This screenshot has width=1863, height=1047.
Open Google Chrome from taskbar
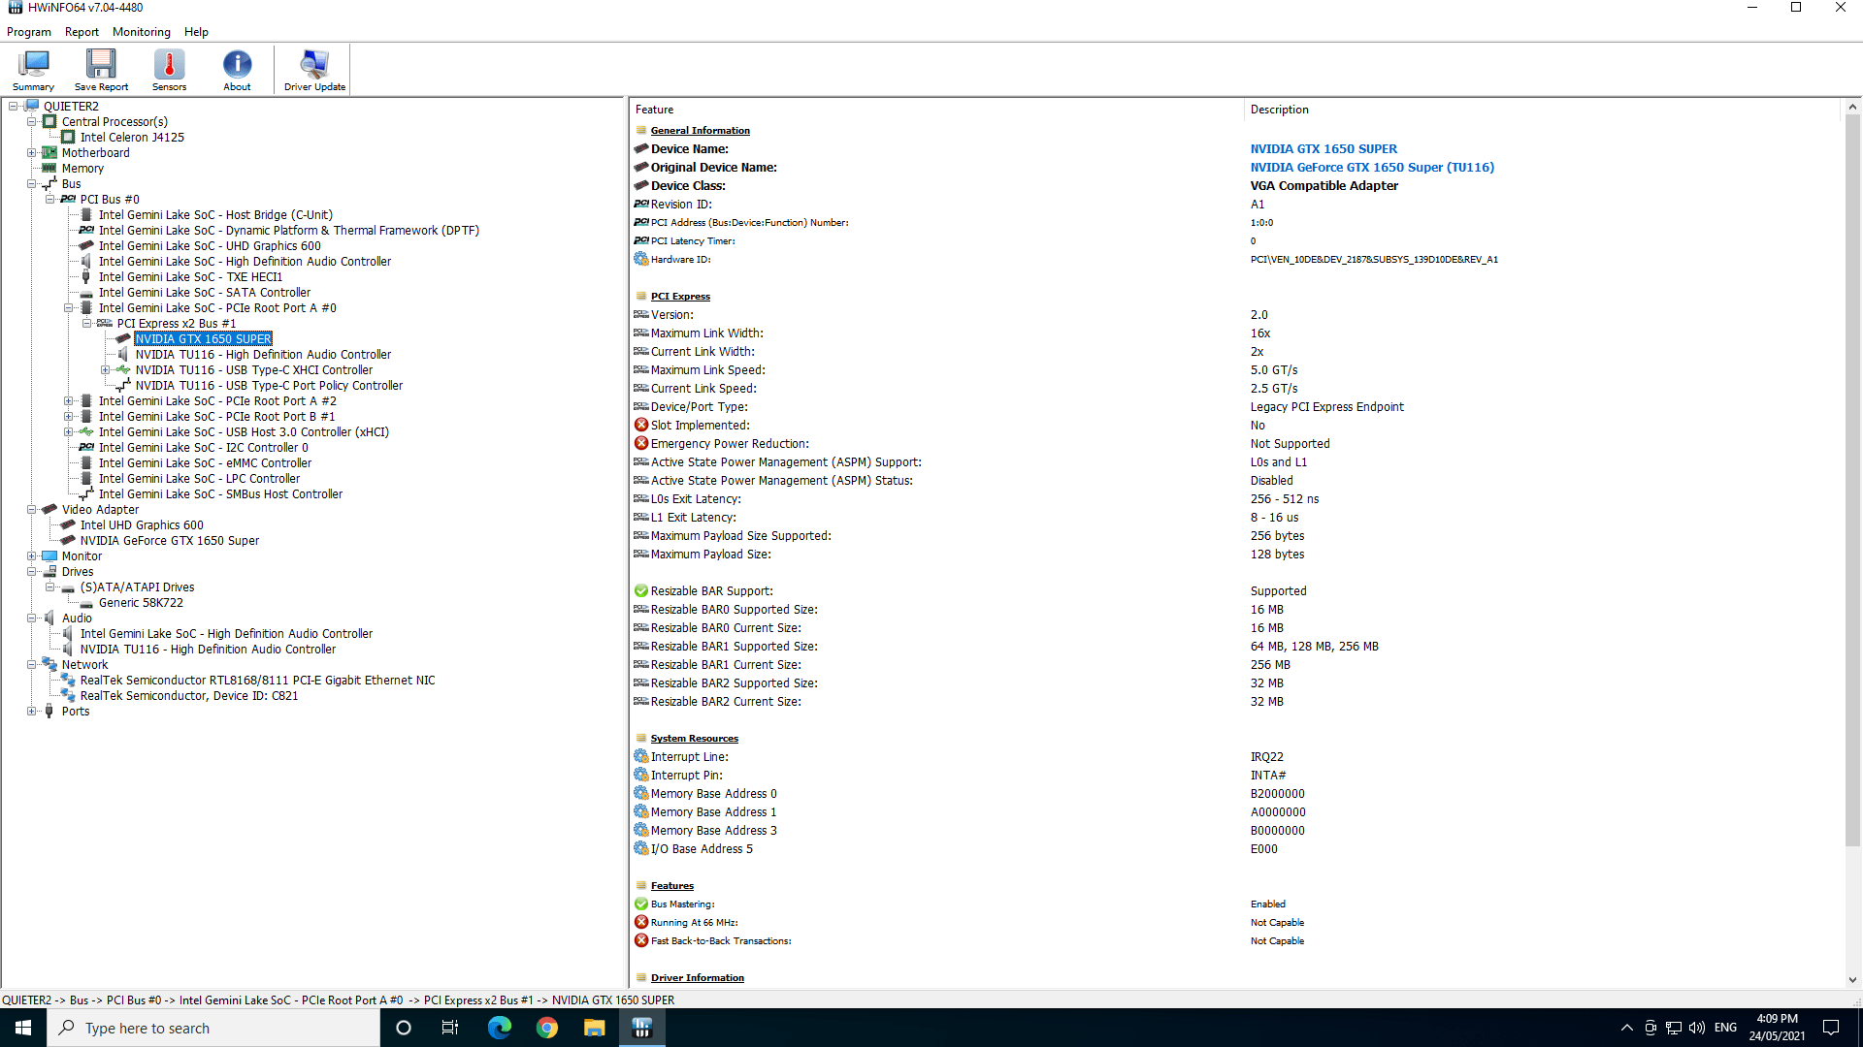tap(546, 1028)
